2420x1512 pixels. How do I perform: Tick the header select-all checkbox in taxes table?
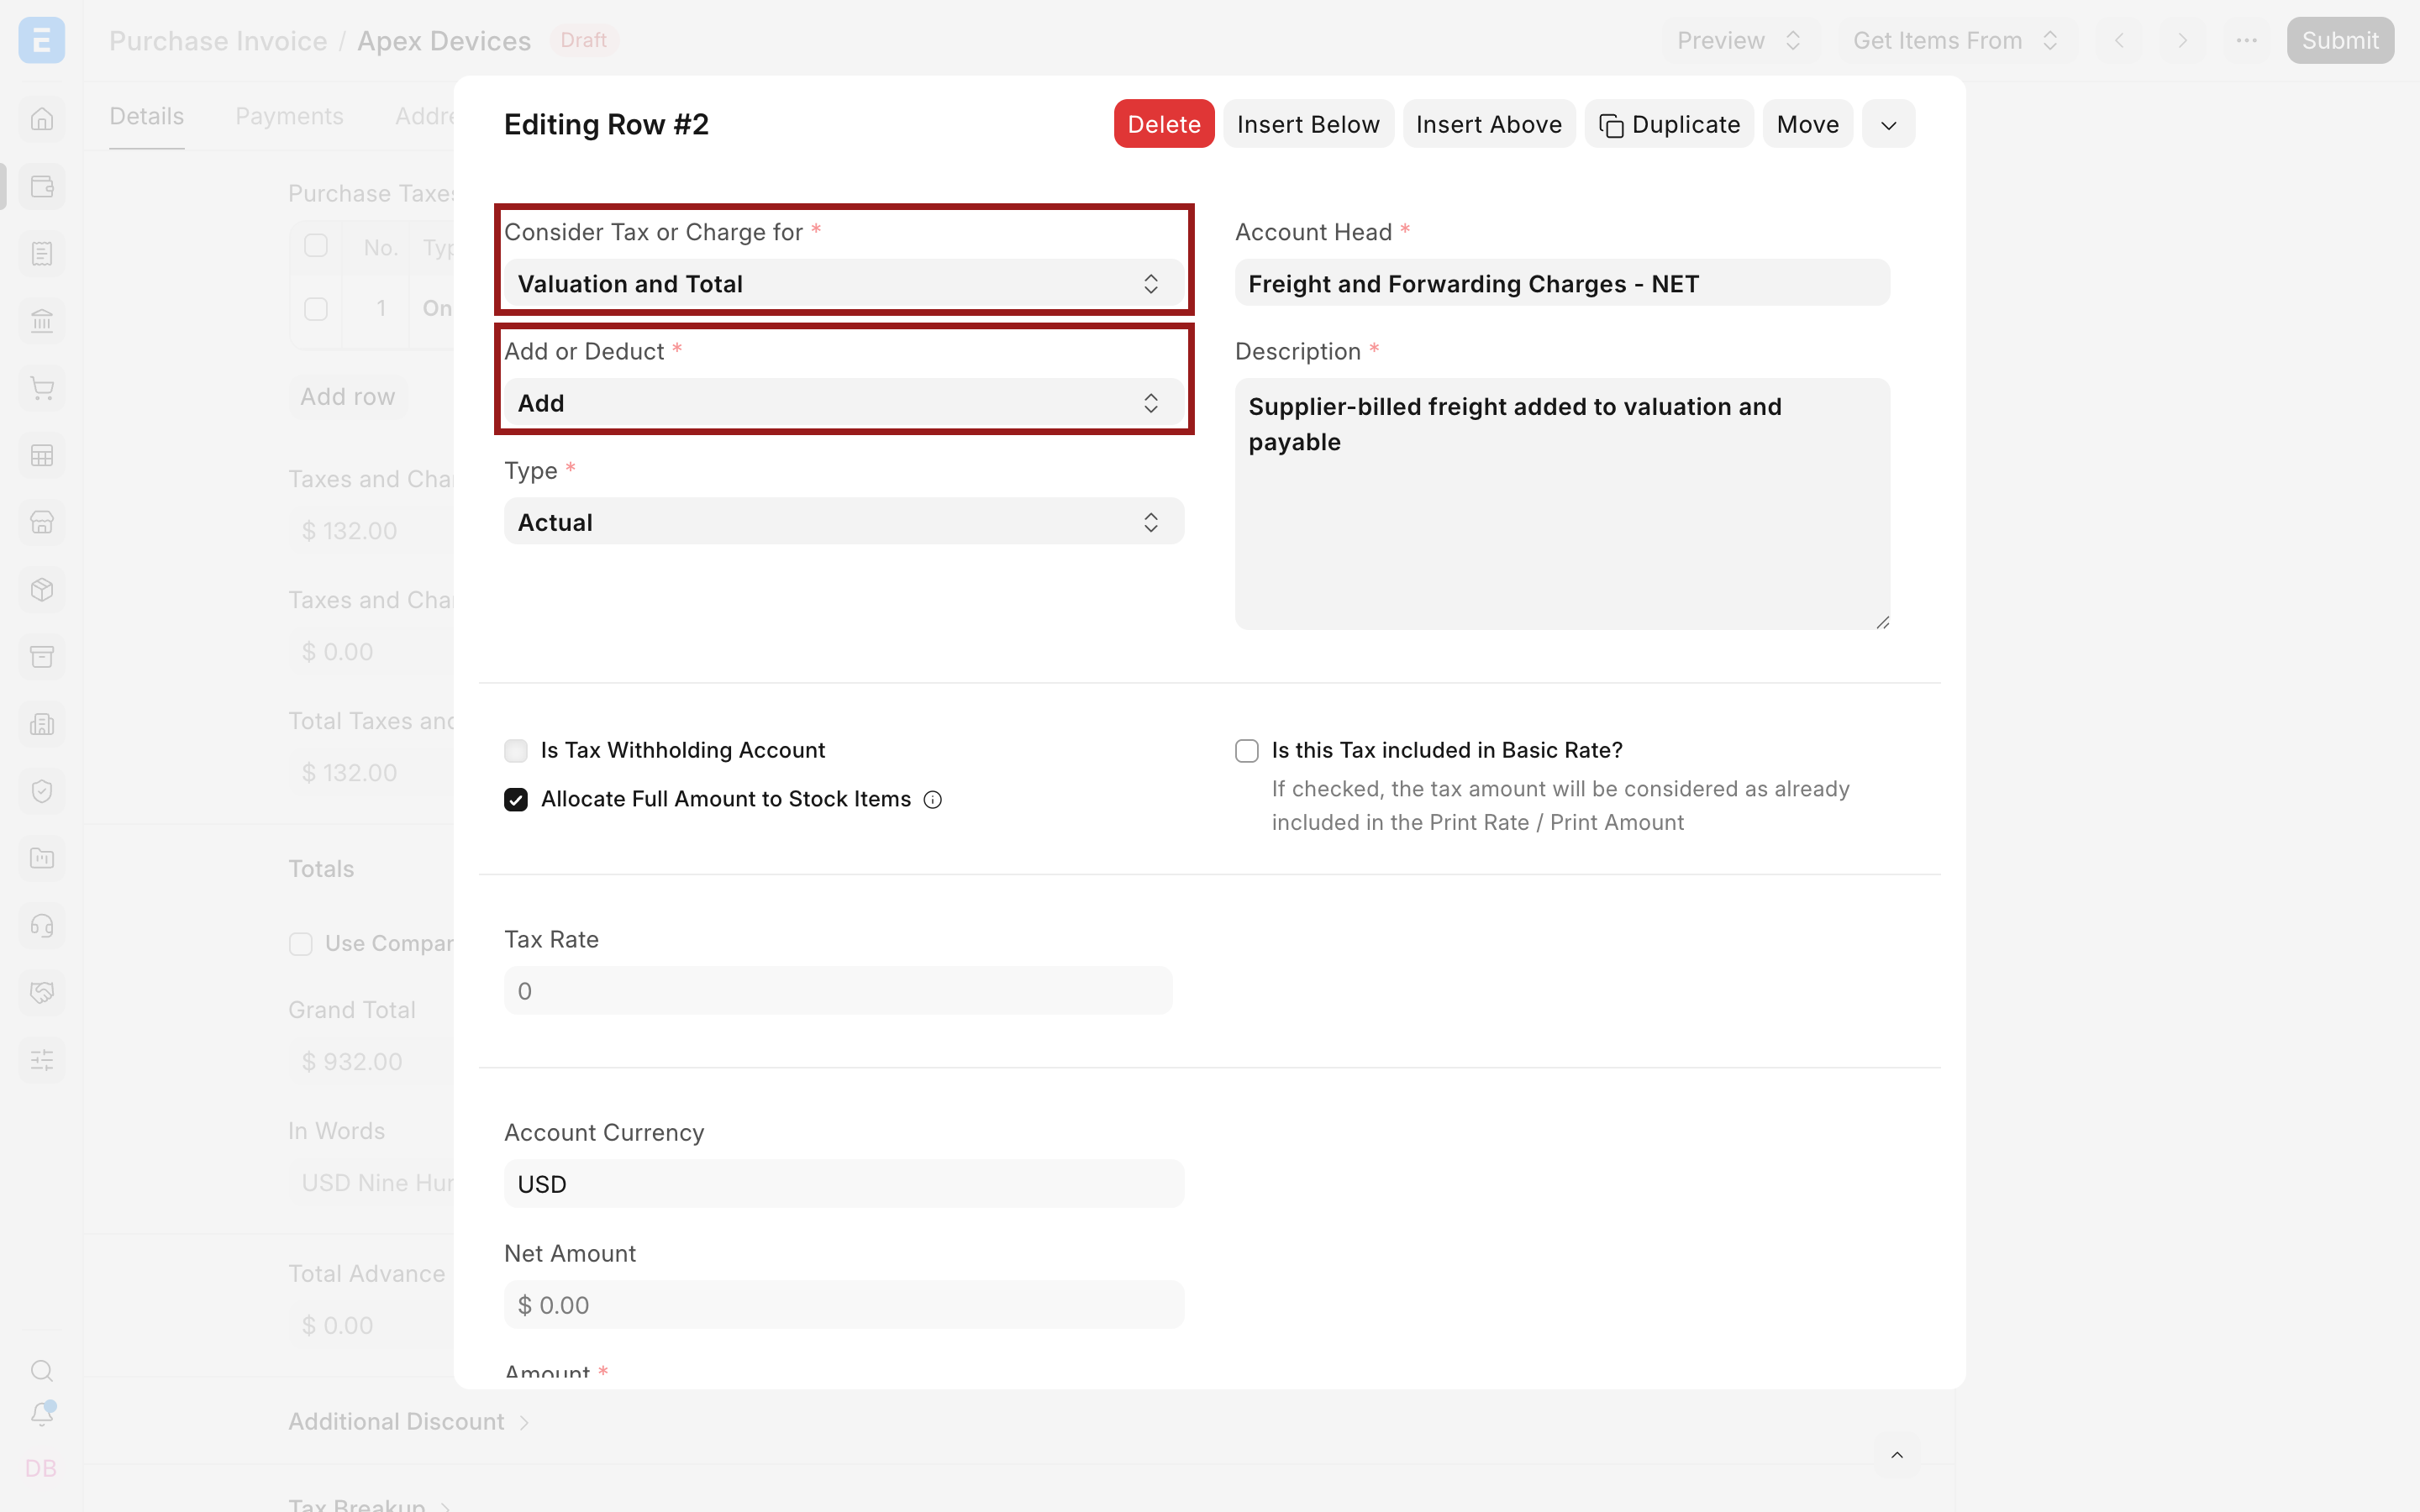point(316,246)
